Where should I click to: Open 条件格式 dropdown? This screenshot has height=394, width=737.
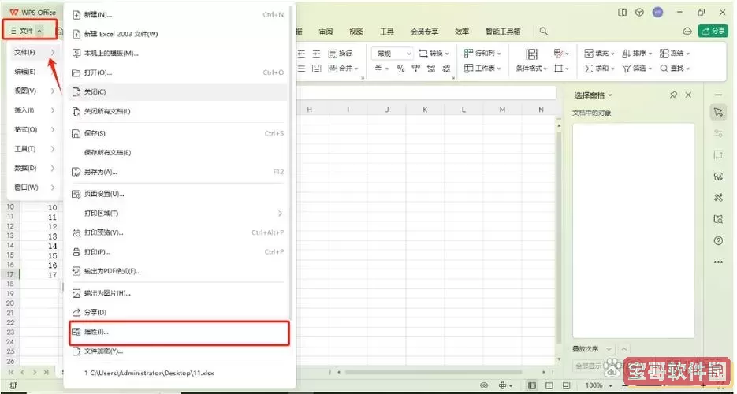(531, 69)
